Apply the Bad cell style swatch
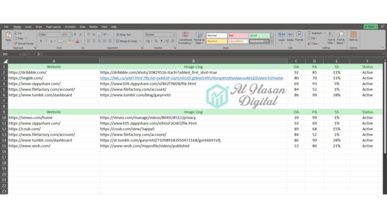Image resolution: width=387 pixels, height=218 pixels. [x=238, y=35]
